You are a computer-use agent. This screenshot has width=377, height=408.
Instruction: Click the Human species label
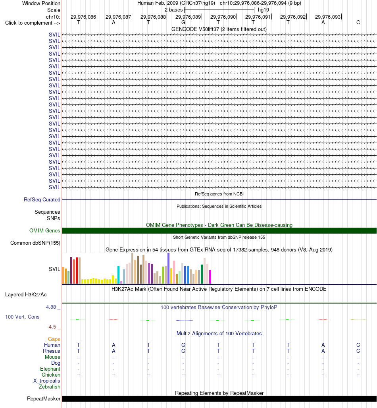tap(52, 345)
